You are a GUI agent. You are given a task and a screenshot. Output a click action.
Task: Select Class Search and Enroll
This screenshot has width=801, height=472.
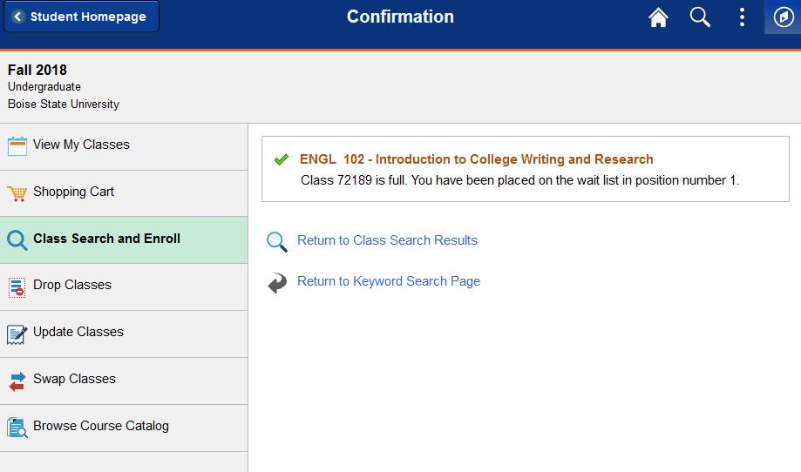[x=124, y=239]
